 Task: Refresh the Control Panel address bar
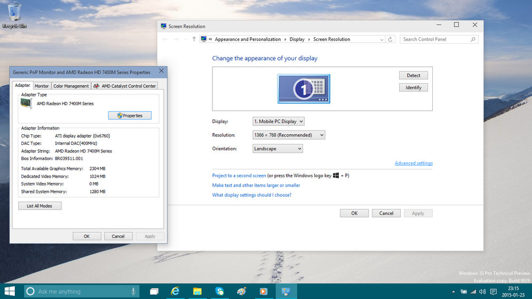click(x=391, y=39)
